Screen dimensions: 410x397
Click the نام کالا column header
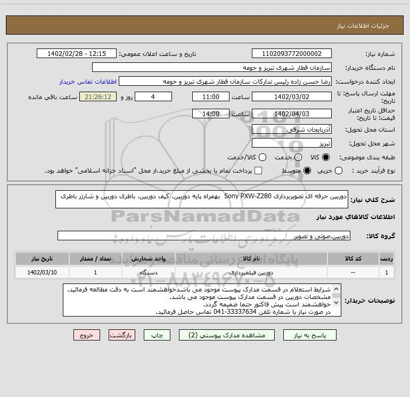(251, 258)
